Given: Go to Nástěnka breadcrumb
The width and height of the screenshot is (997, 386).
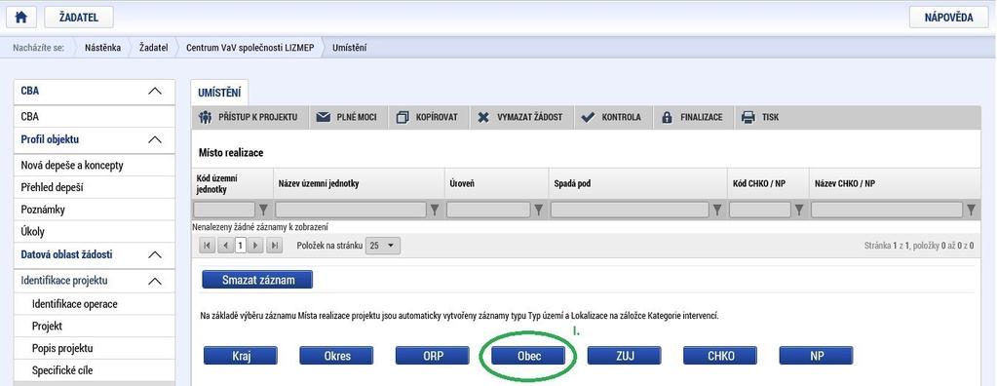Looking at the screenshot, I should click(x=102, y=48).
